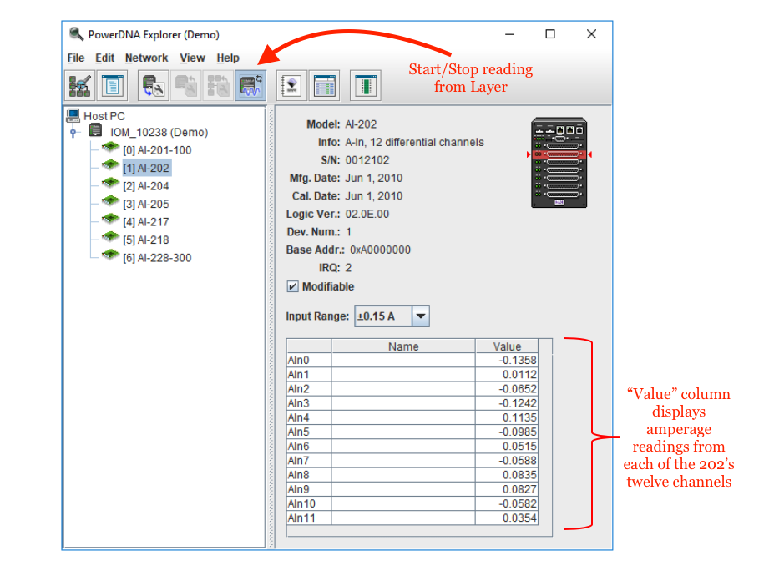
Task: Click the green board icon beside [2] AI-204
Action: (x=110, y=184)
